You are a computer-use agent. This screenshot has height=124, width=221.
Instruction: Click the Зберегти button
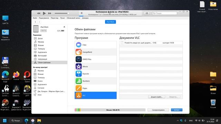coord(173,97)
